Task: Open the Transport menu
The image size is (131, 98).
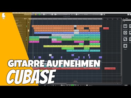Action: click(21, 13)
